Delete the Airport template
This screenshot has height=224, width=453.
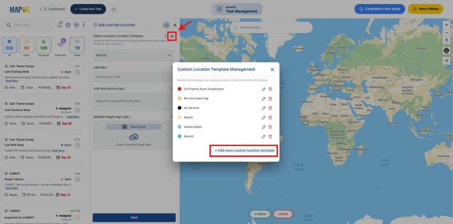point(270,118)
